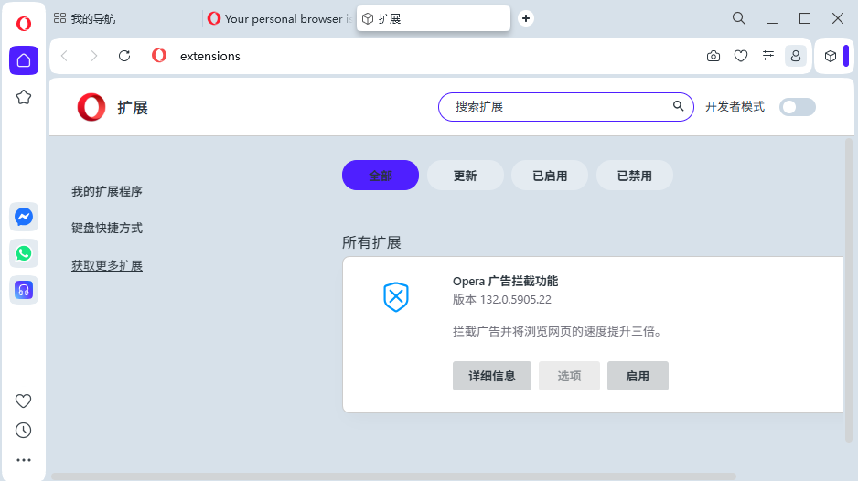Focus the 搜索扩展 search field
Screen dimensions: 858x481
pos(566,107)
